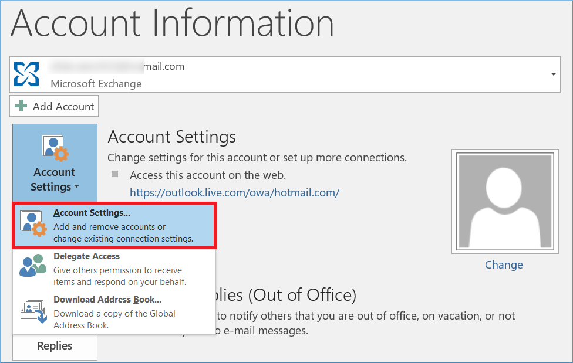
Task: Open the outlook.live.com/owa/hotmail.com link
Action: (234, 192)
